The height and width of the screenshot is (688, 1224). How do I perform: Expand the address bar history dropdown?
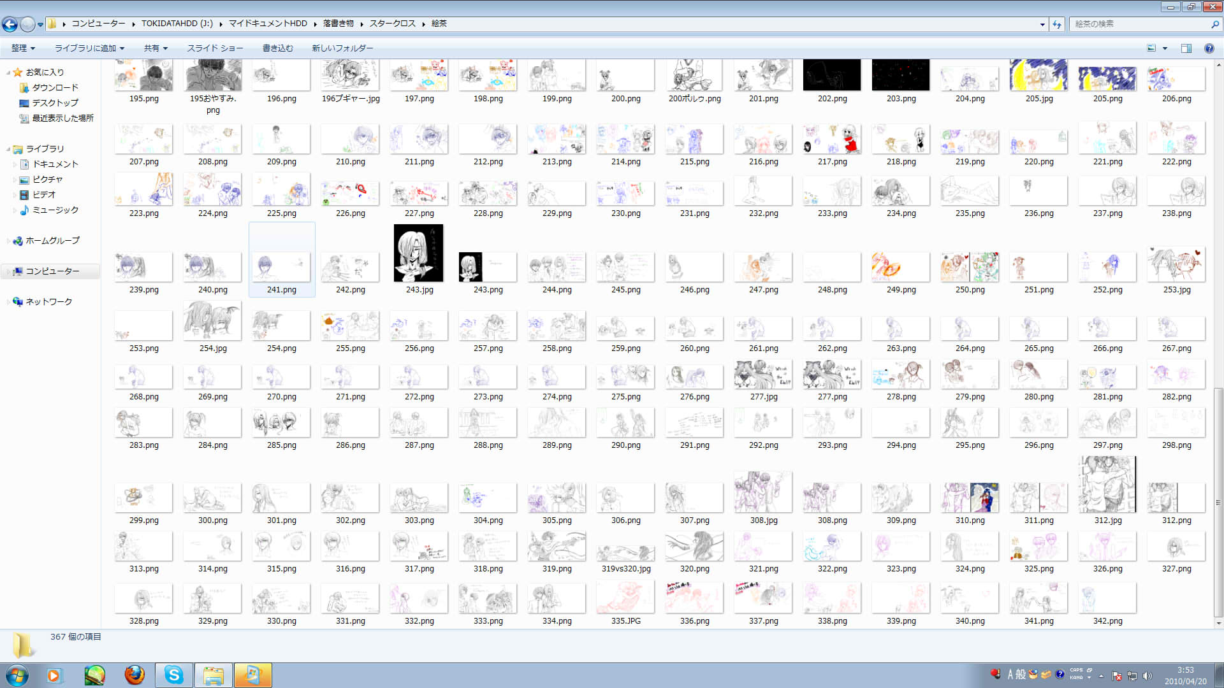click(x=1042, y=24)
